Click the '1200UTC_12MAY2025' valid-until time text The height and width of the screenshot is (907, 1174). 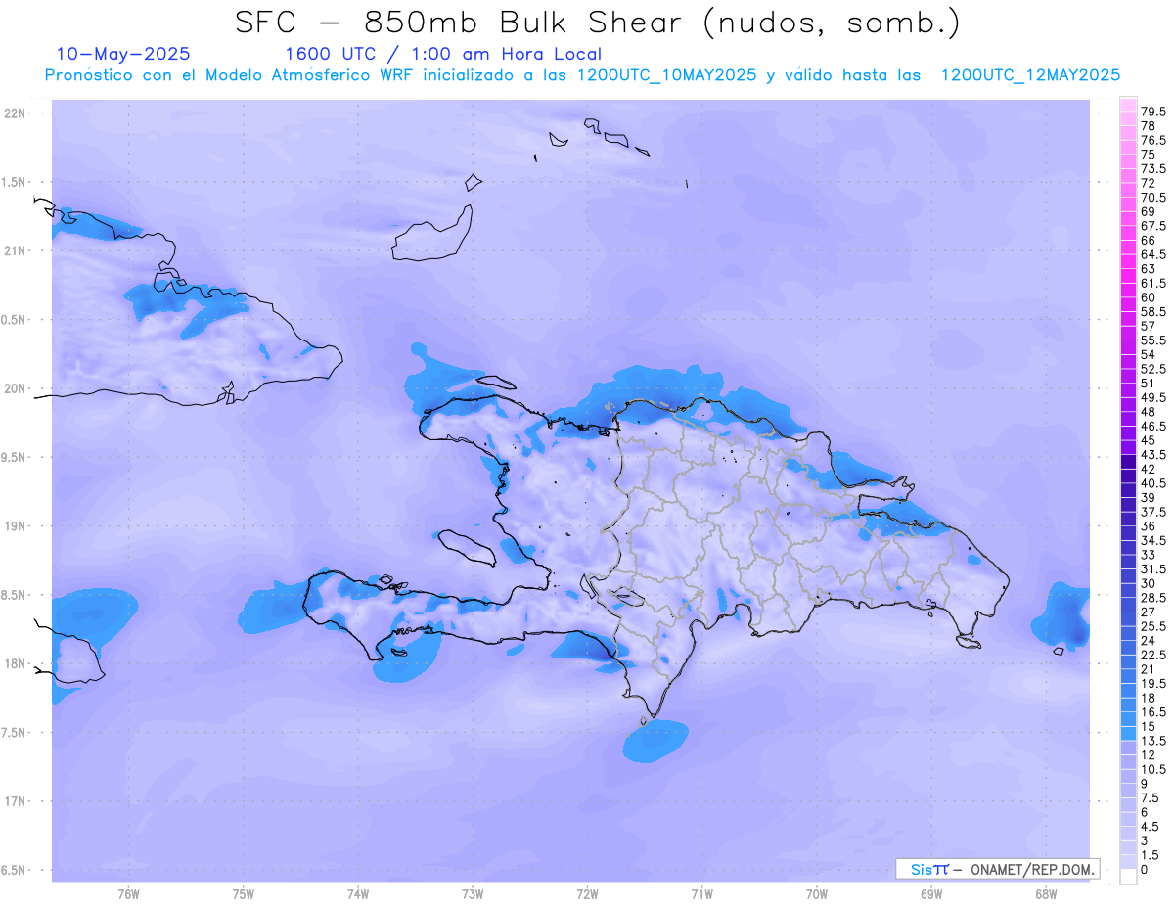[x=1030, y=75]
